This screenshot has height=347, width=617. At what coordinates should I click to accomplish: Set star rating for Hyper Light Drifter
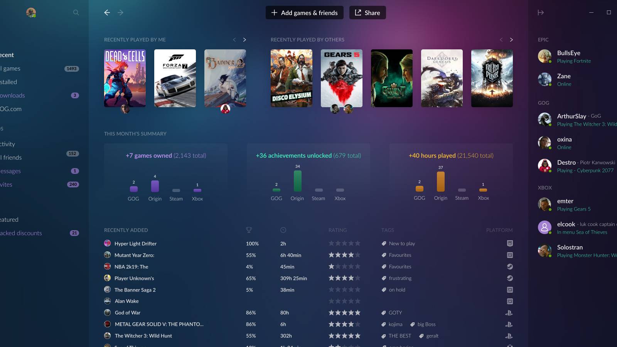point(344,243)
